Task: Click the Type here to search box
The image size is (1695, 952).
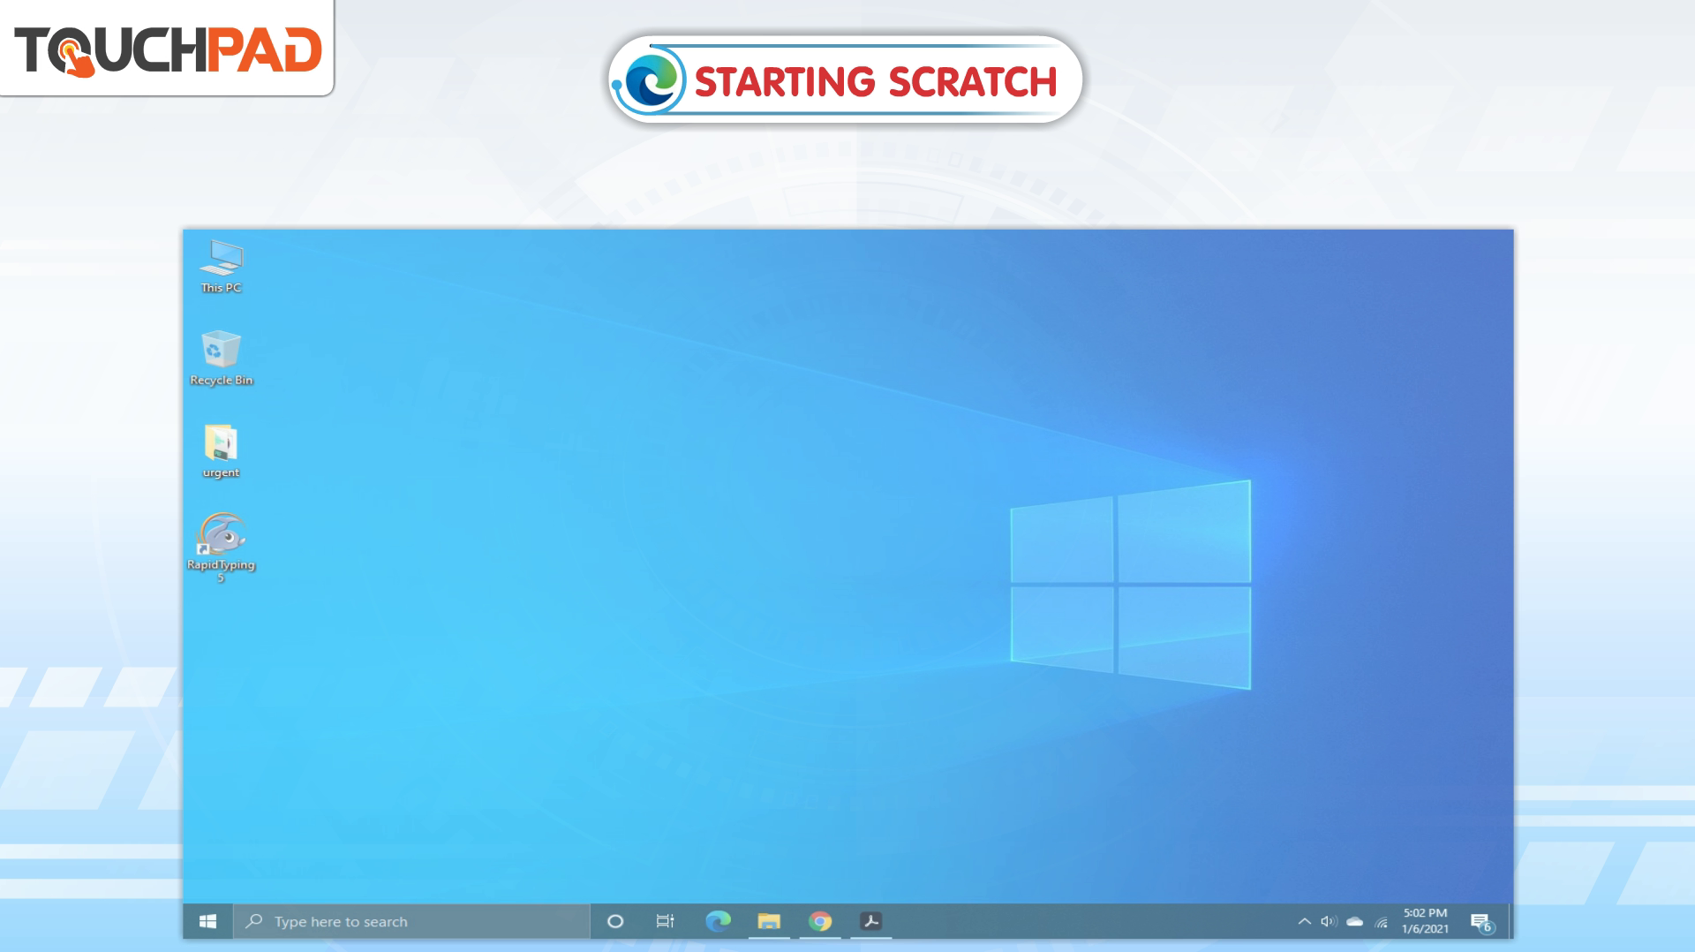Action: (x=412, y=921)
